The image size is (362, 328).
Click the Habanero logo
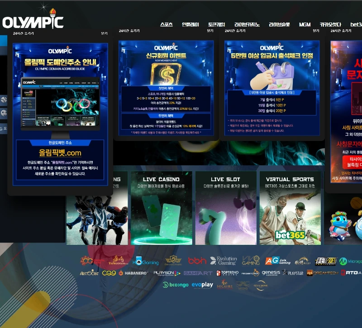point(133,273)
